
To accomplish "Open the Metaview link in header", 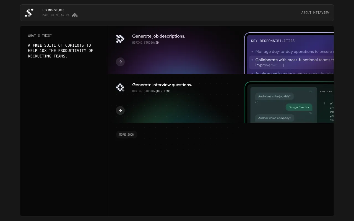I will point(63,15).
